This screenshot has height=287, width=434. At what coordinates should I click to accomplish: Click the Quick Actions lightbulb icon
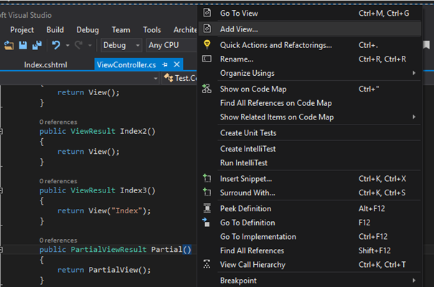[207, 44]
